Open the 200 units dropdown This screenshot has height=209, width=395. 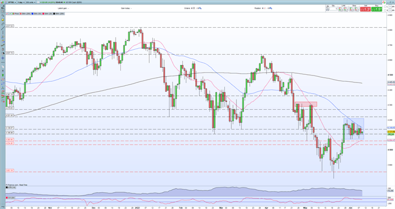click(x=31, y=2)
